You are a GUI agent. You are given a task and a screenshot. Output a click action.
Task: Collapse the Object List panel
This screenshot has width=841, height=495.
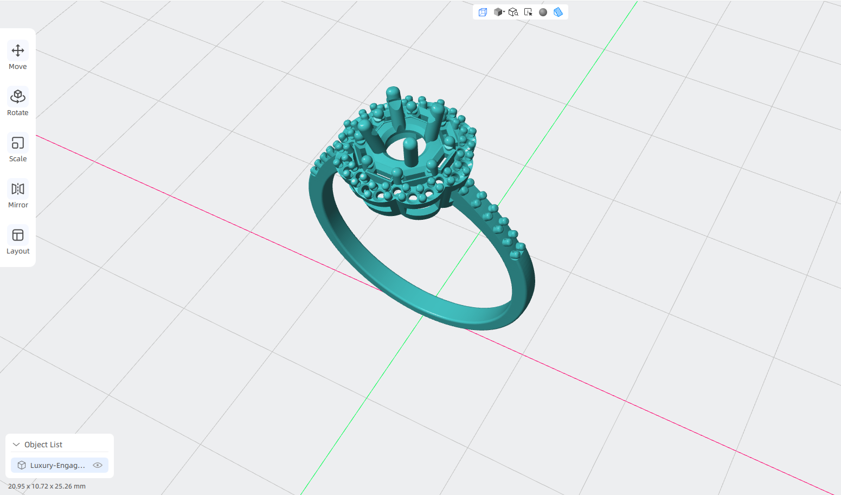[16, 445]
